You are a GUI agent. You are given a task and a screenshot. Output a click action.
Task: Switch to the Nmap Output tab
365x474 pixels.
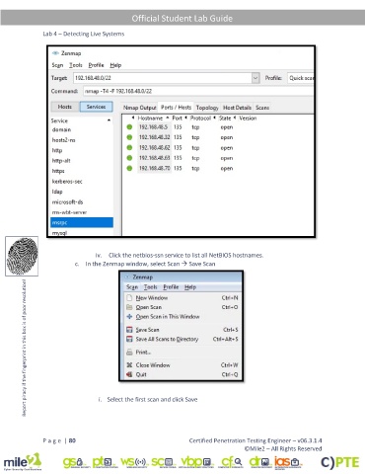coord(140,108)
